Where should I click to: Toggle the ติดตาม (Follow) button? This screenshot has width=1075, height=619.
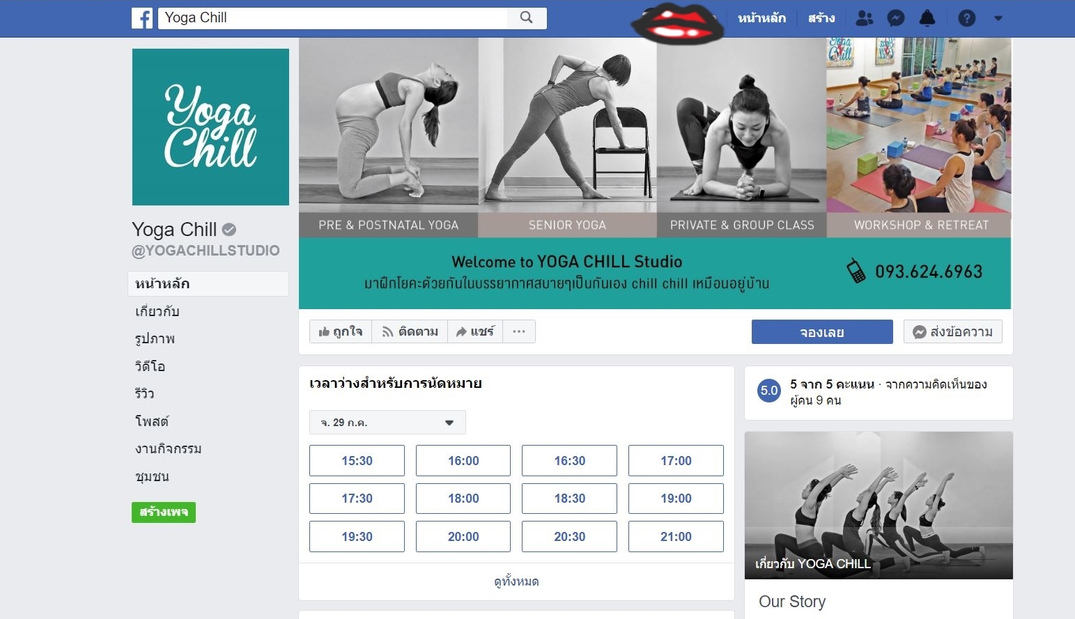coord(410,331)
